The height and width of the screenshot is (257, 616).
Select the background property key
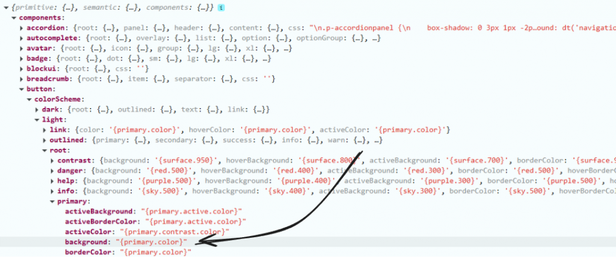click(x=86, y=242)
